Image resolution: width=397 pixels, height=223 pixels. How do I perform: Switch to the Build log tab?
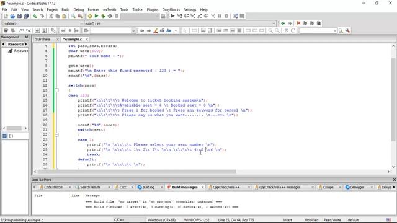coord(148,187)
